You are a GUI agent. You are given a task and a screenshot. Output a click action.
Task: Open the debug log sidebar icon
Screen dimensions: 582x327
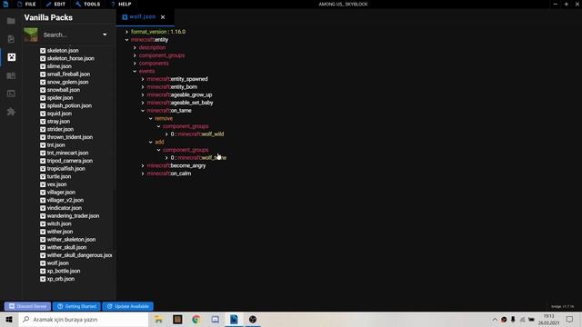(11, 94)
